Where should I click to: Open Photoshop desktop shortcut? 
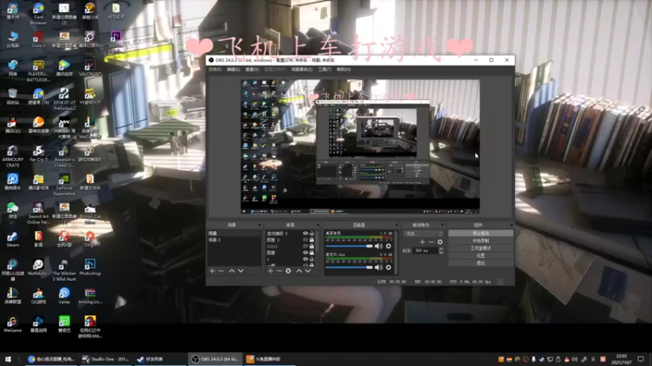[90, 268]
